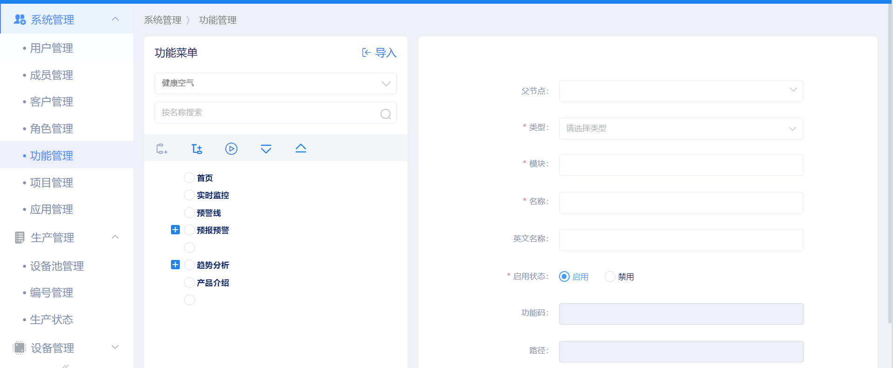
Task: Focus the 名称 name input field
Action: tap(681, 203)
